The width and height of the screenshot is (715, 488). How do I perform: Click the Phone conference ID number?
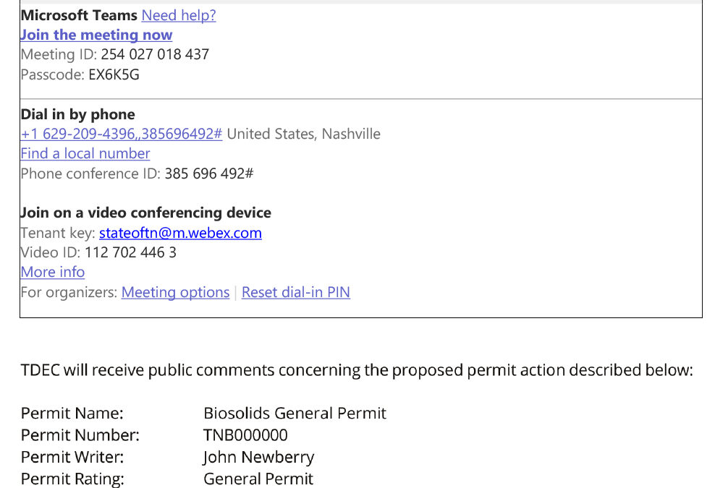pos(209,174)
